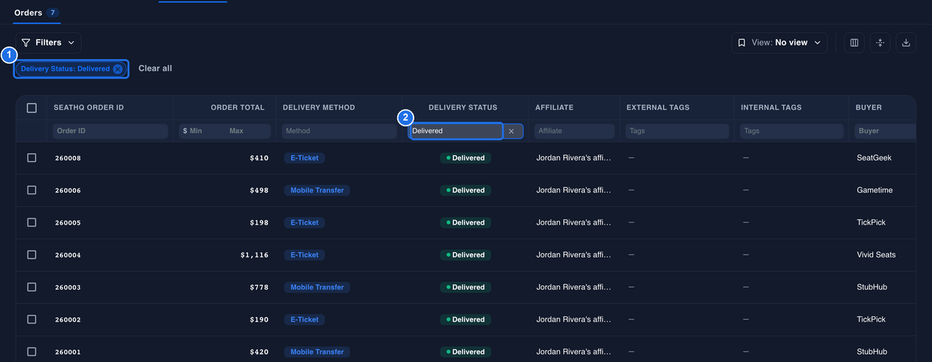Open order 260001
932x362 pixels.
click(x=68, y=352)
